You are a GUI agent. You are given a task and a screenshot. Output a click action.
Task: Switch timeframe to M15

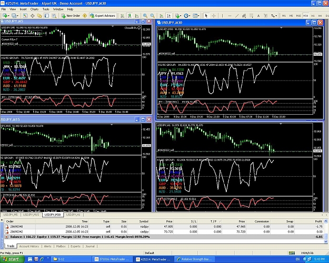(298, 16)
